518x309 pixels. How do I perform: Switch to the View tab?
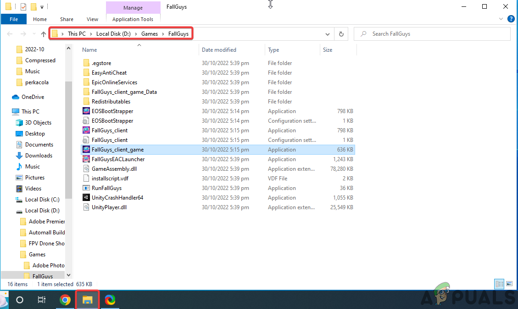tap(92, 19)
